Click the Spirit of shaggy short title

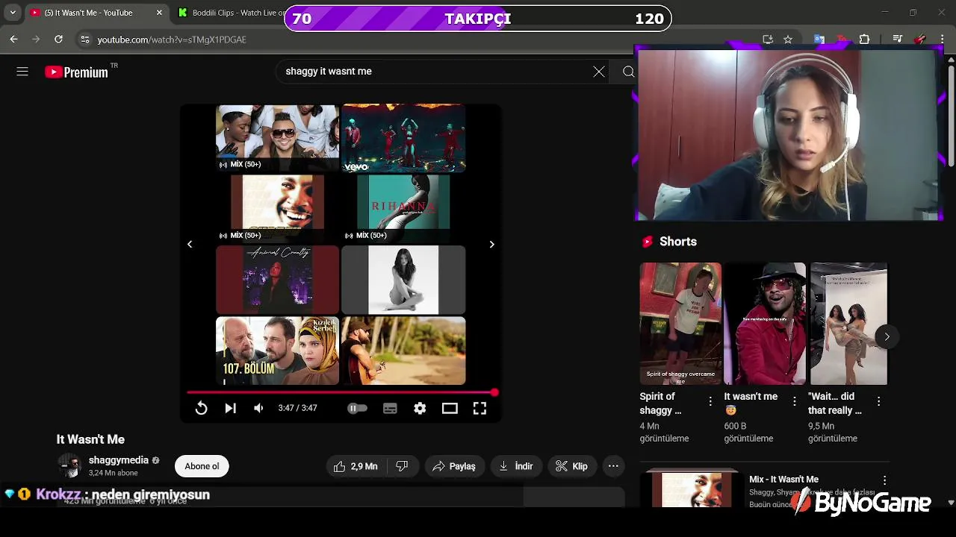coord(661,403)
